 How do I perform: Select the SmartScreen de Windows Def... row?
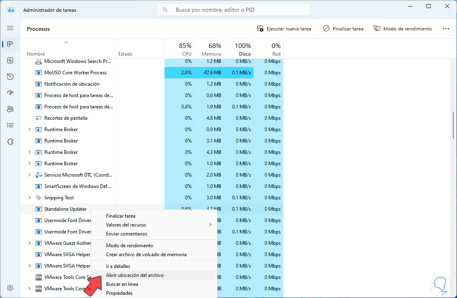[x=152, y=186]
